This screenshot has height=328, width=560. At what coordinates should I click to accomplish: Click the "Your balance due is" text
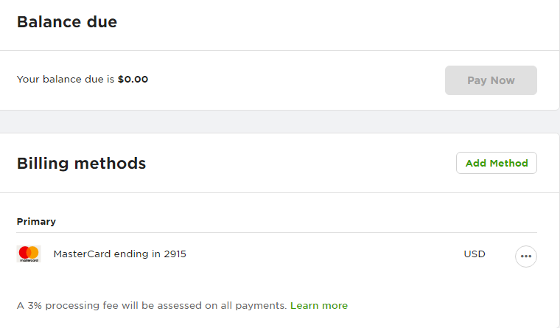coord(66,80)
